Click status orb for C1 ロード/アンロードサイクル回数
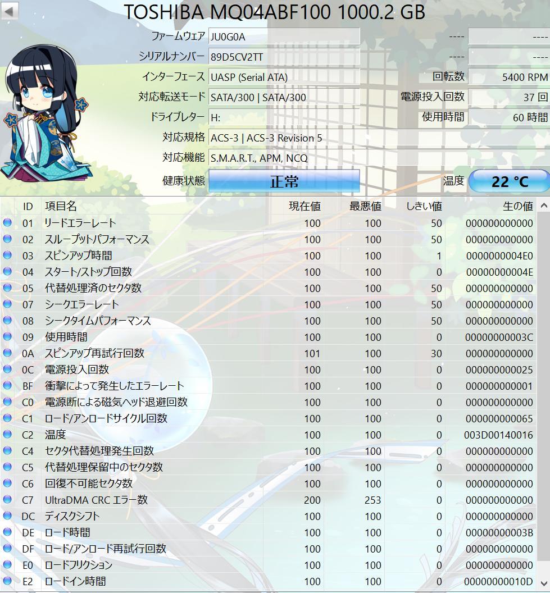The height and width of the screenshot is (593, 550). [7, 418]
